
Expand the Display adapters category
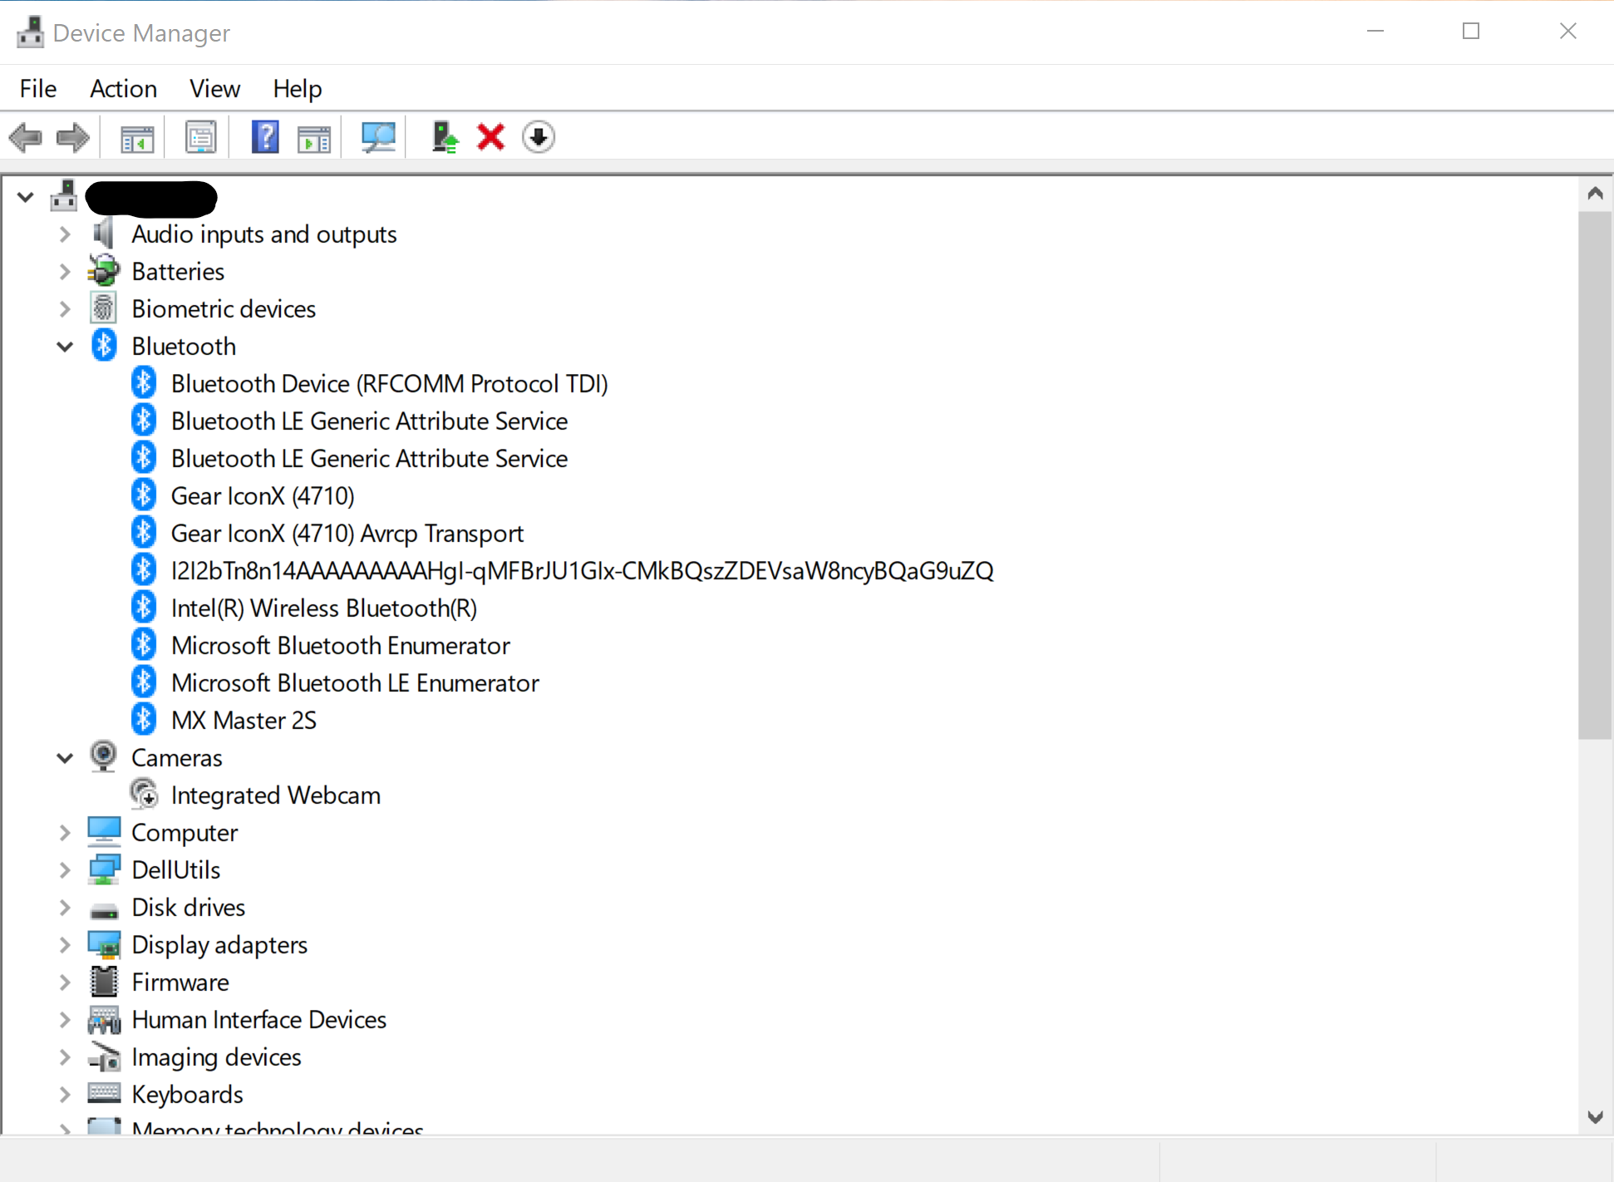click(65, 945)
